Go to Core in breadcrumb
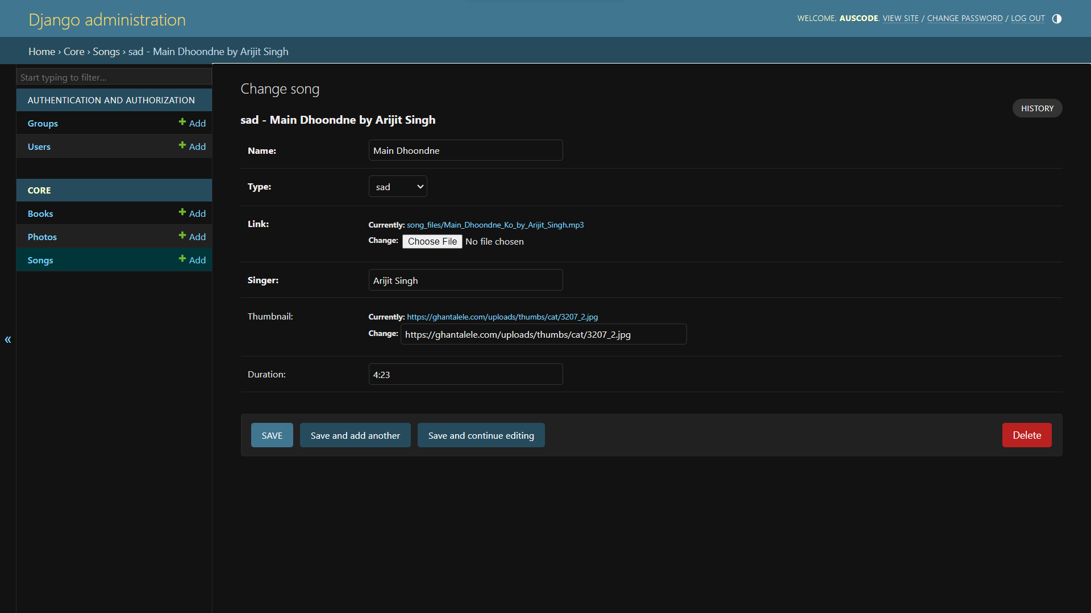1091x613 pixels. (x=74, y=52)
